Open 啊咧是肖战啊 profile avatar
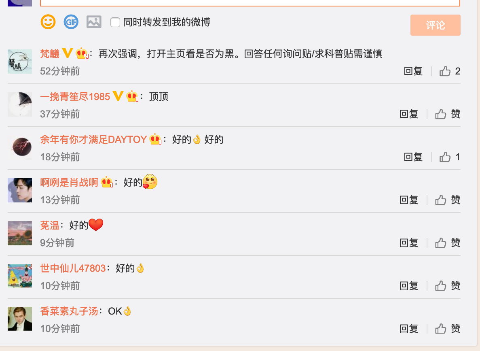Screen dimensions: 480x351 [x=20, y=190]
